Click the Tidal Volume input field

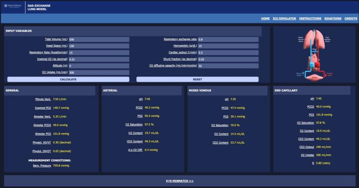click(99, 39)
